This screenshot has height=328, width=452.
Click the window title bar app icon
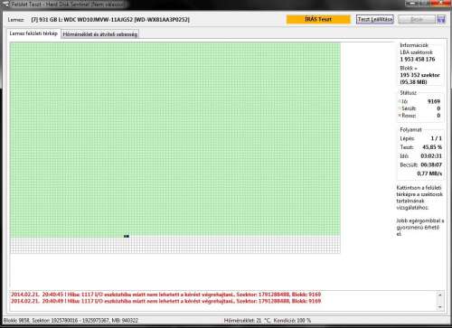(x=5, y=5)
